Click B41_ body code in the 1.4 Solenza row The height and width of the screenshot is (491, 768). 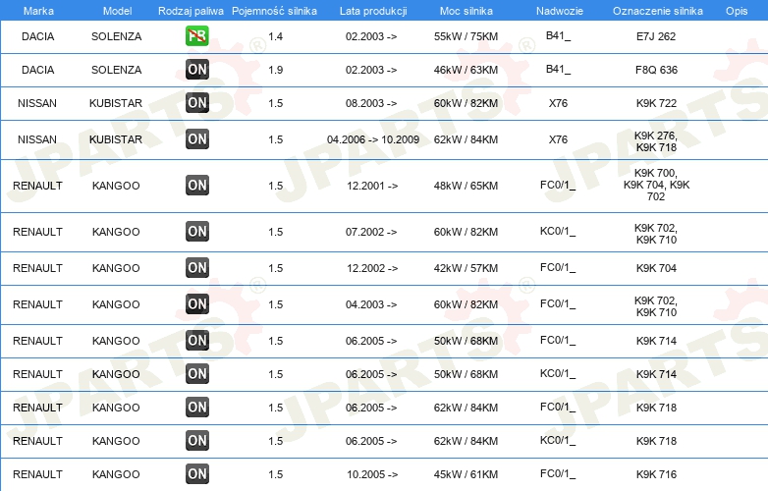558,35
